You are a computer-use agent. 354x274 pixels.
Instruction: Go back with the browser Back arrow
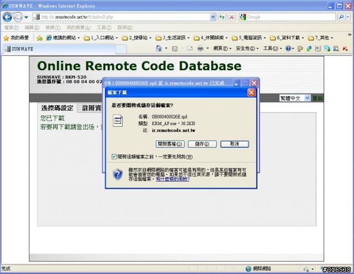(7, 17)
